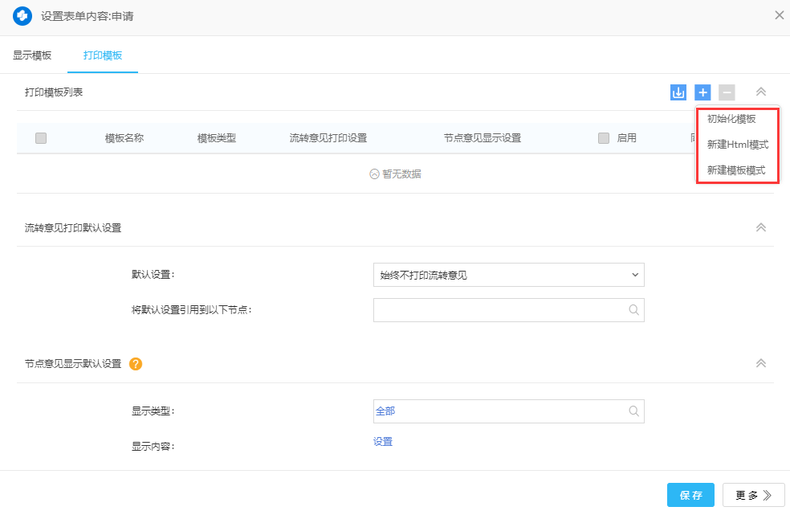Click the 保存 button
Screen dimensions: 790x515
tap(690, 495)
